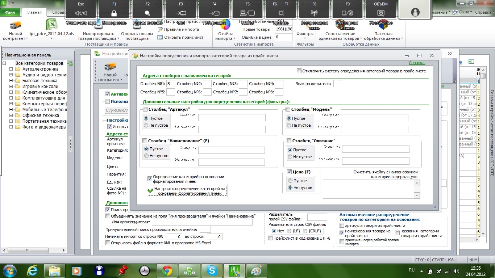Expand the Фото и видеокамеры tree node
Screen dimensions: 495x278
11,127
